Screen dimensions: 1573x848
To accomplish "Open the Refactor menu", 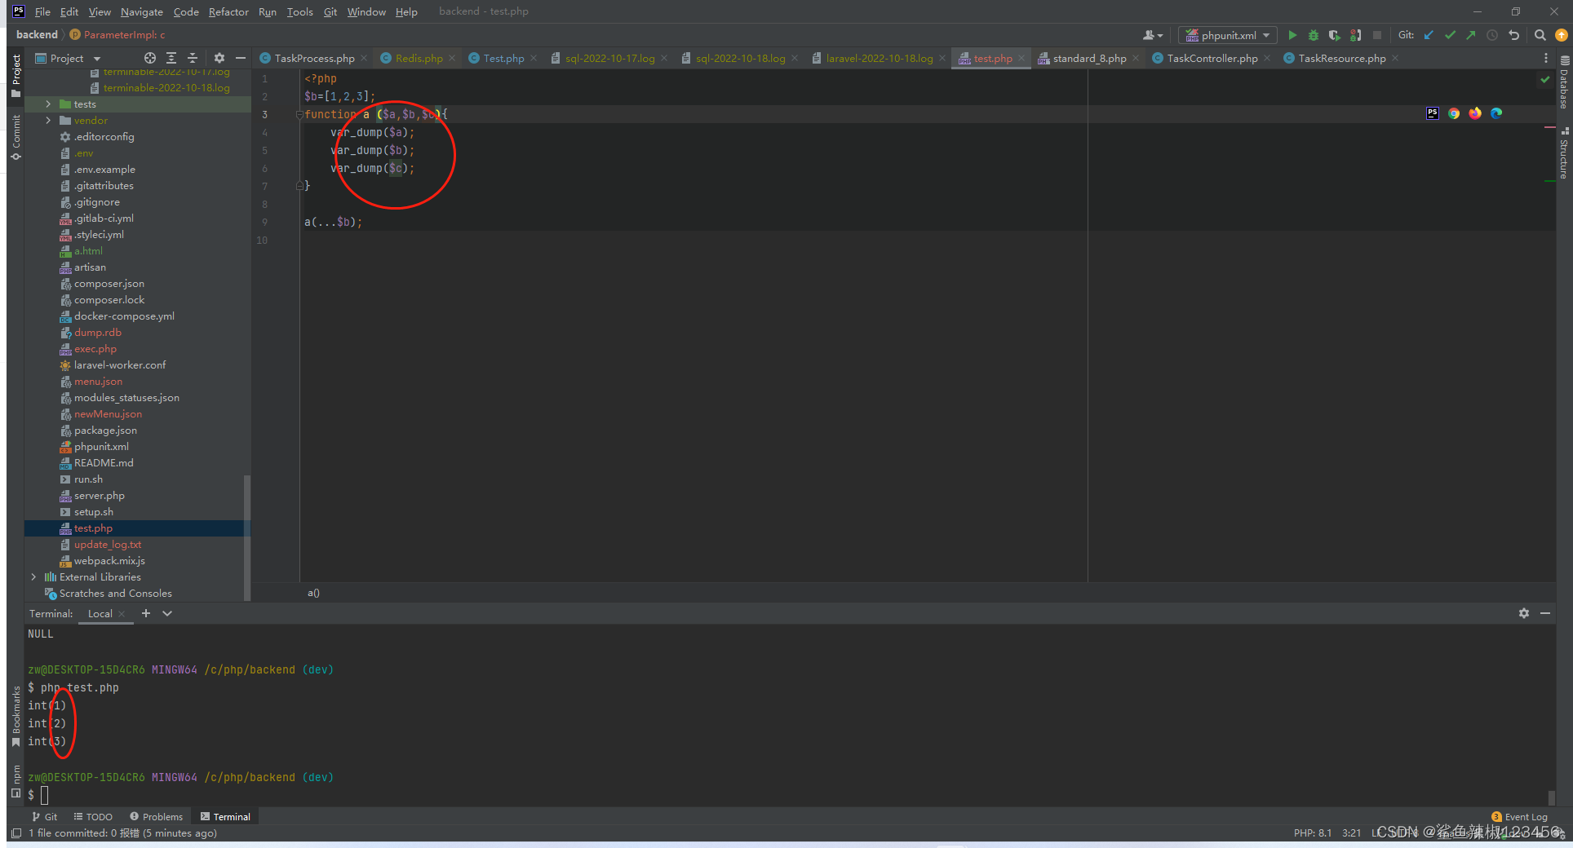I will [x=228, y=11].
